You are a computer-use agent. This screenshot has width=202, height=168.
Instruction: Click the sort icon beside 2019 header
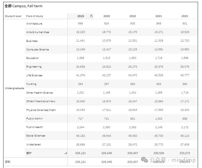click(x=91, y=16)
